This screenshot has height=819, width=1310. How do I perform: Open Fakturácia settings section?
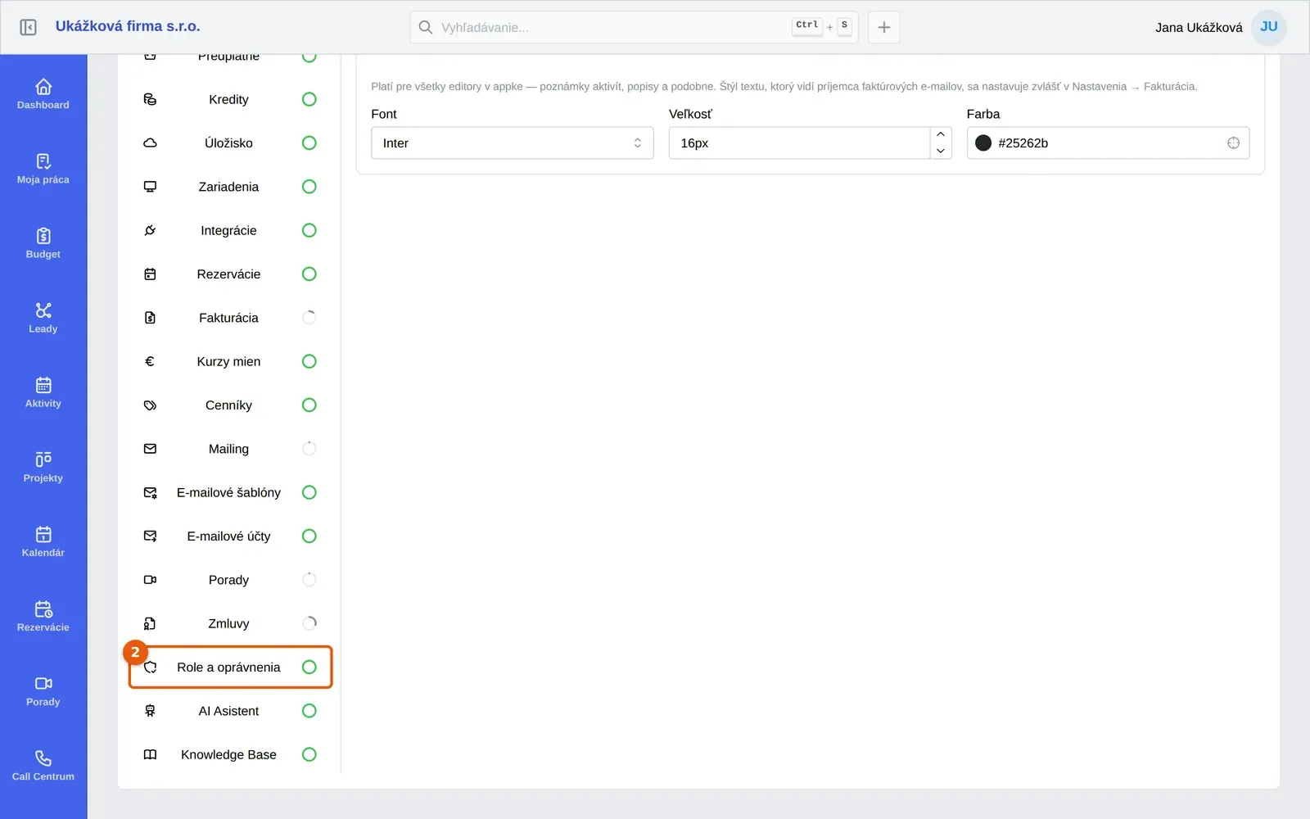[x=230, y=318]
